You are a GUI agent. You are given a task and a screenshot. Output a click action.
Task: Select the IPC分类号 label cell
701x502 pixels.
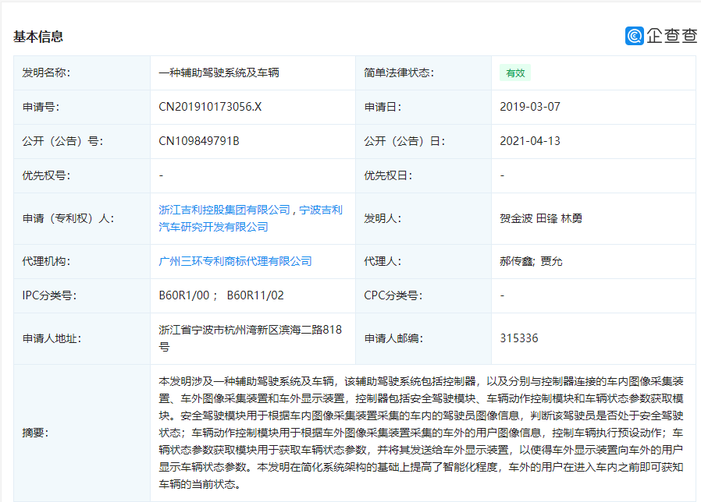82,295
